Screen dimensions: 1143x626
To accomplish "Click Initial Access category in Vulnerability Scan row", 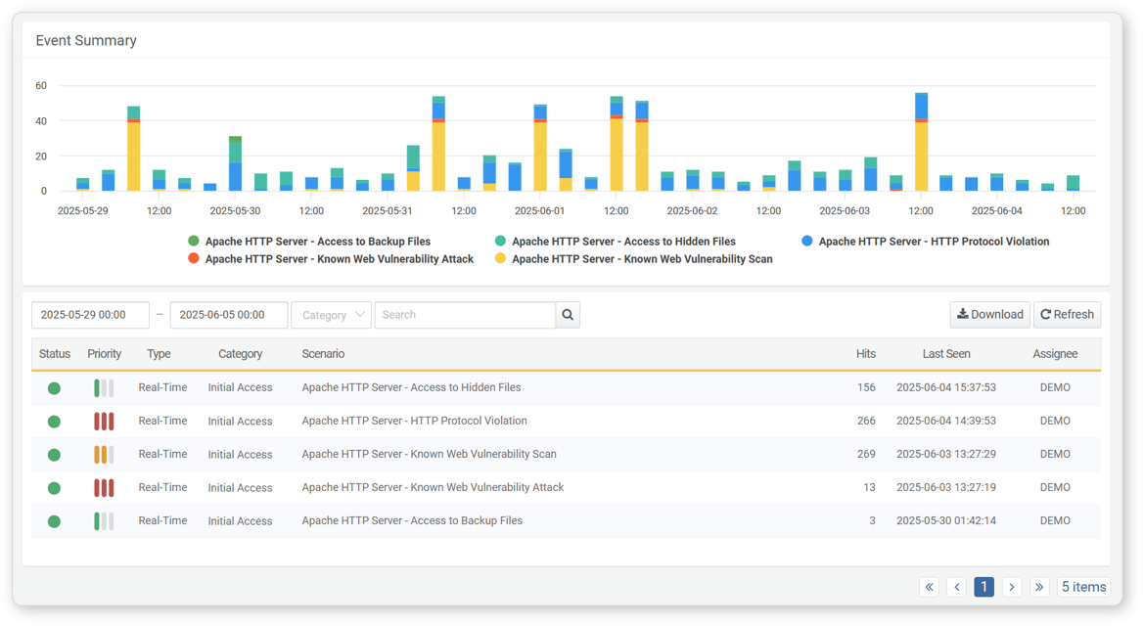I will [x=240, y=454].
